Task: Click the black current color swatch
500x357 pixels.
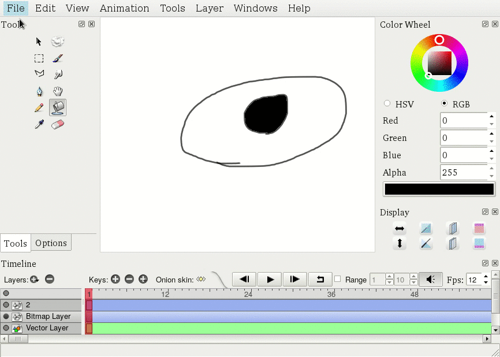Action: [x=439, y=189]
